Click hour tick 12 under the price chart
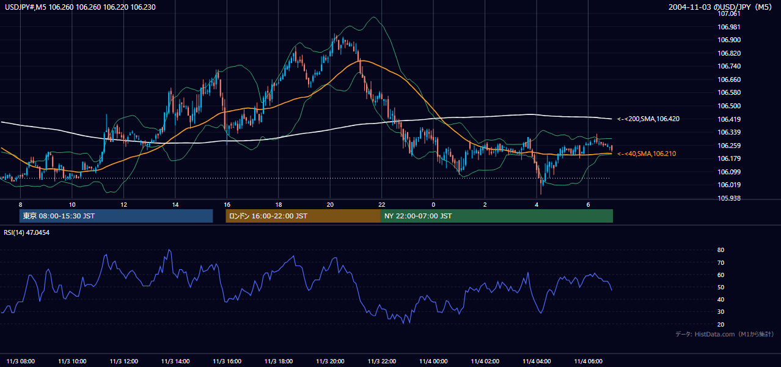Viewport: 781px width, 367px height. 123,204
